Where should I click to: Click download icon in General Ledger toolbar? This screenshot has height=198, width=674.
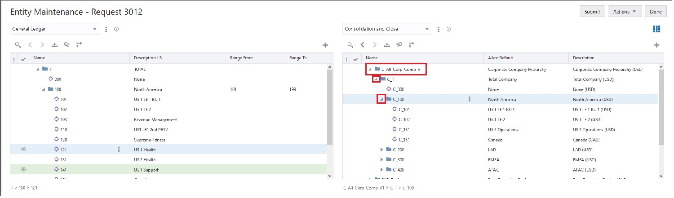tap(55, 45)
